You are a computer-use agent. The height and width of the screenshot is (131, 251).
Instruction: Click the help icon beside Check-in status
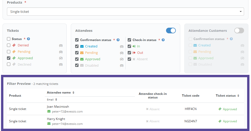coord(163,40)
